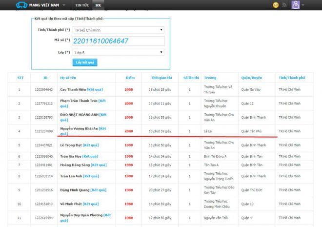Click the Điểm column header
The image size is (322, 227).
[x=130, y=78]
